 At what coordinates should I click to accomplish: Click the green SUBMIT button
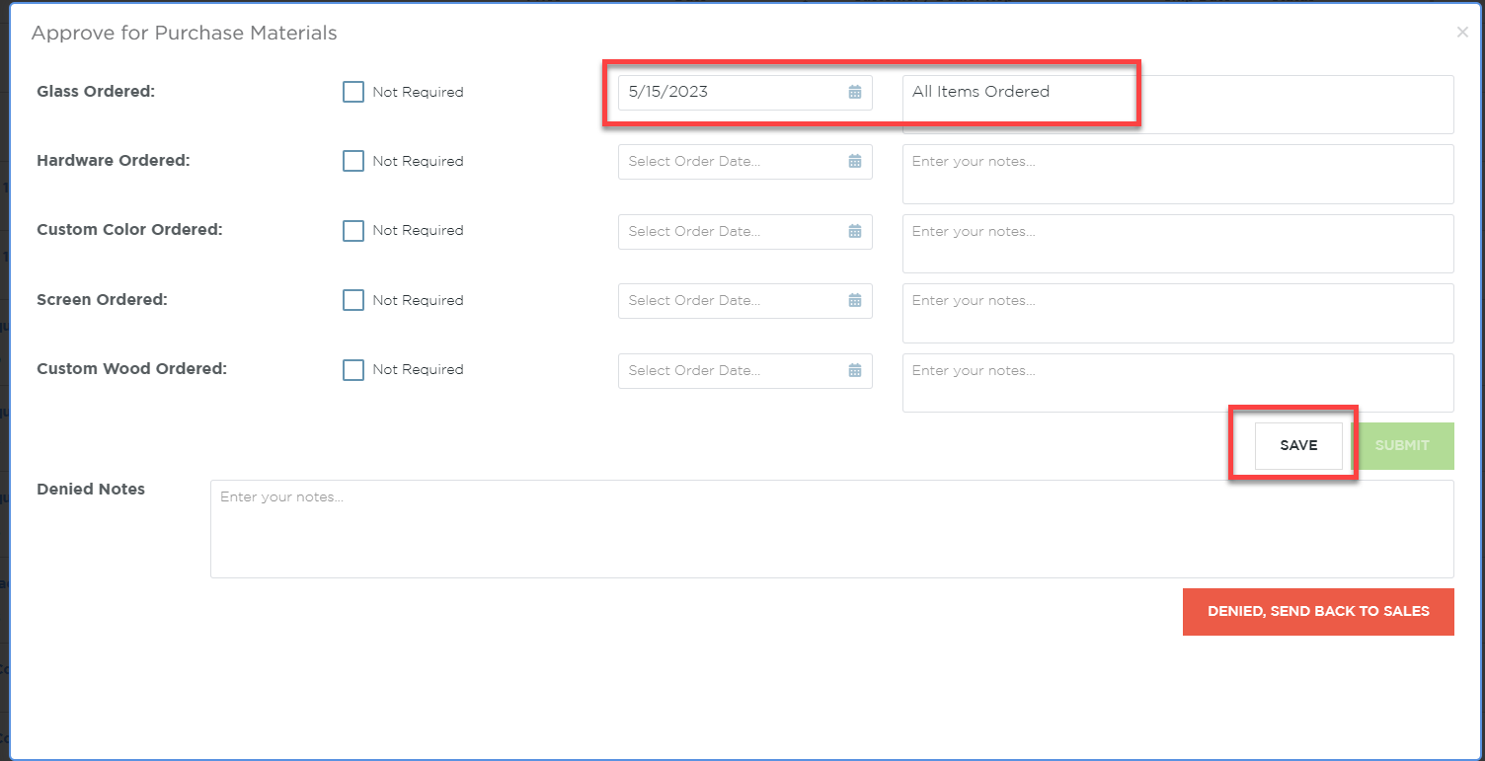tap(1402, 446)
